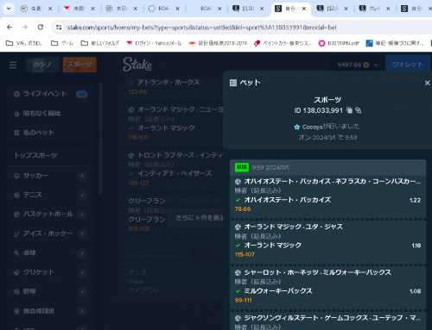The height and width of the screenshot is (330, 432).
Task: Open the ペイントカラー検索 bookmark
Action: tap(283, 43)
